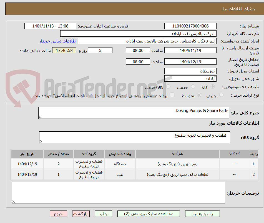Click the resize handle of the توضیحات خریدار box
This screenshot has height=223, width=264.
(x=14, y=202)
